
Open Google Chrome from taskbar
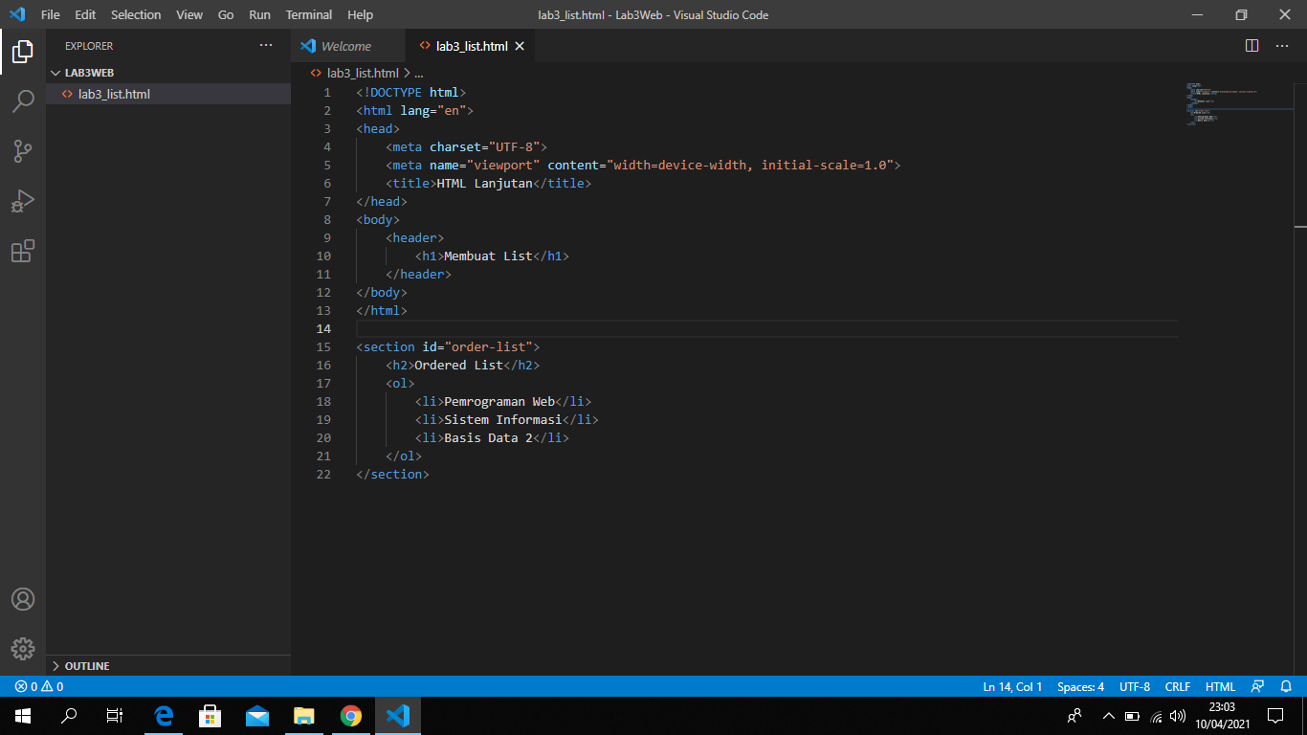click(x=350, y=716)
